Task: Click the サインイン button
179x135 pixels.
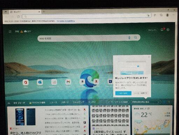Action: click(x=152, y=30)
